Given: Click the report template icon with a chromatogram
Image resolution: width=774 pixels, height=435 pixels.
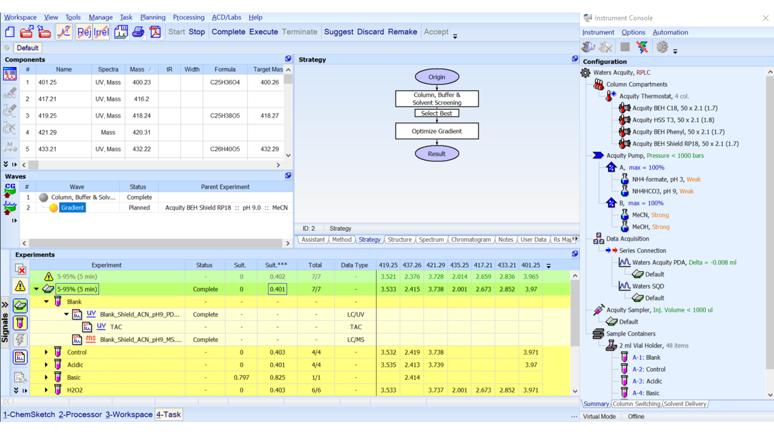Looking at the screenshot, I should click(121, 32).
